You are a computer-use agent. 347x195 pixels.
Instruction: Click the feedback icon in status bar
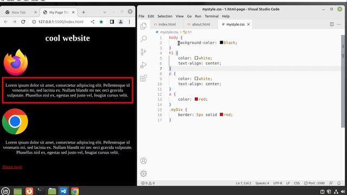(x=331, y=183)
